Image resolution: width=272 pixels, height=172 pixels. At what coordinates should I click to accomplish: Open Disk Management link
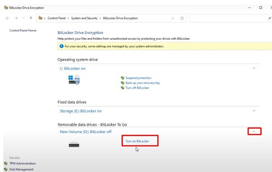pos(21,169)
